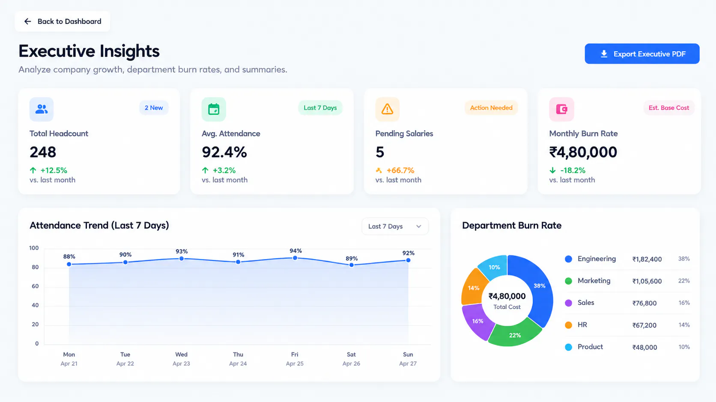Viewport: 716px width, 402px height.
Task: Click the 92.4% attendance value
Action: click(x=224, y=152)
